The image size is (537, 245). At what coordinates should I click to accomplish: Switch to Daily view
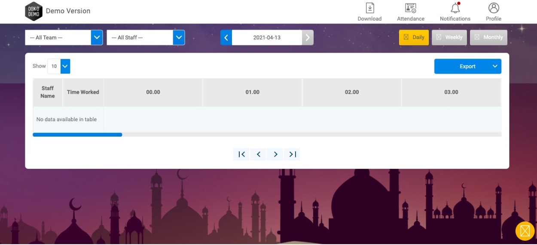[x=414, y=38]
